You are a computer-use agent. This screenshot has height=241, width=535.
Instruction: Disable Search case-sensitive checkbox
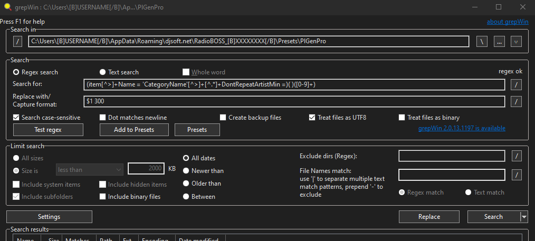point(16,118)
